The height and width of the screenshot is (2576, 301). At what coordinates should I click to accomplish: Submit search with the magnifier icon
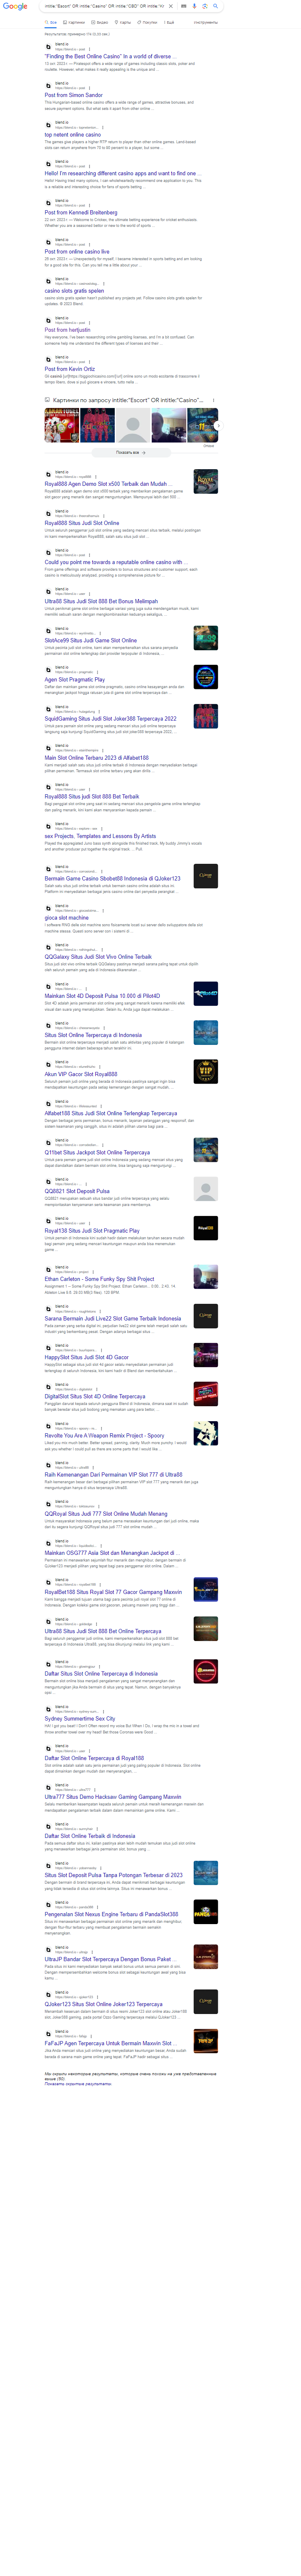(215, 6)
